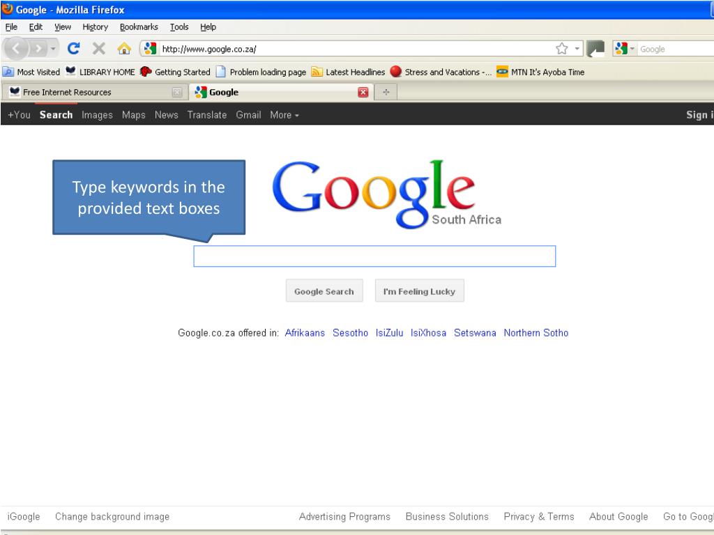Screen dimensions: 714x535
Task: Click the main Google search text box
Action: click(374, 256)
